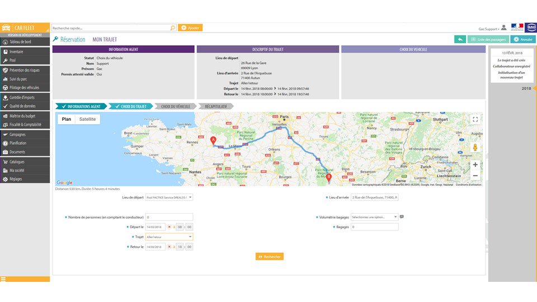Image resolution: width=537 pixels, height=302 pixels.
Task: Open the Documents sidebar section
Action: (x=25, y=152)
